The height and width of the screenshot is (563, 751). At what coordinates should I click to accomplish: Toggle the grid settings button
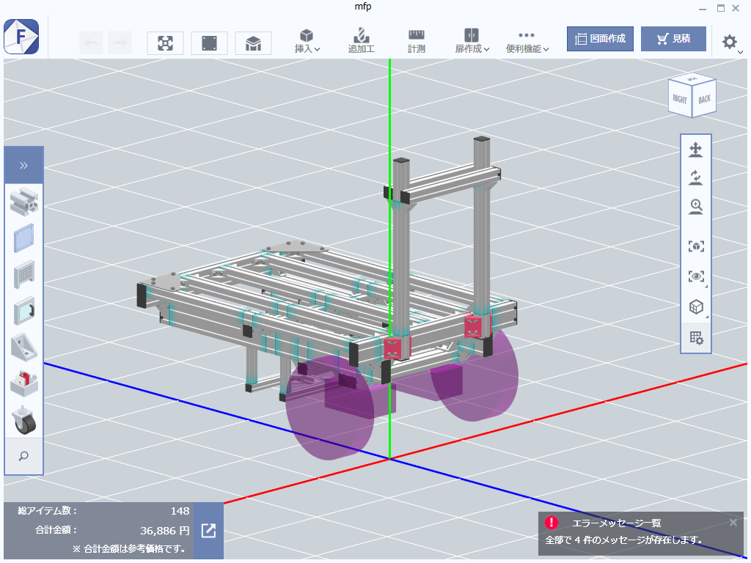[x=695, y=338]
